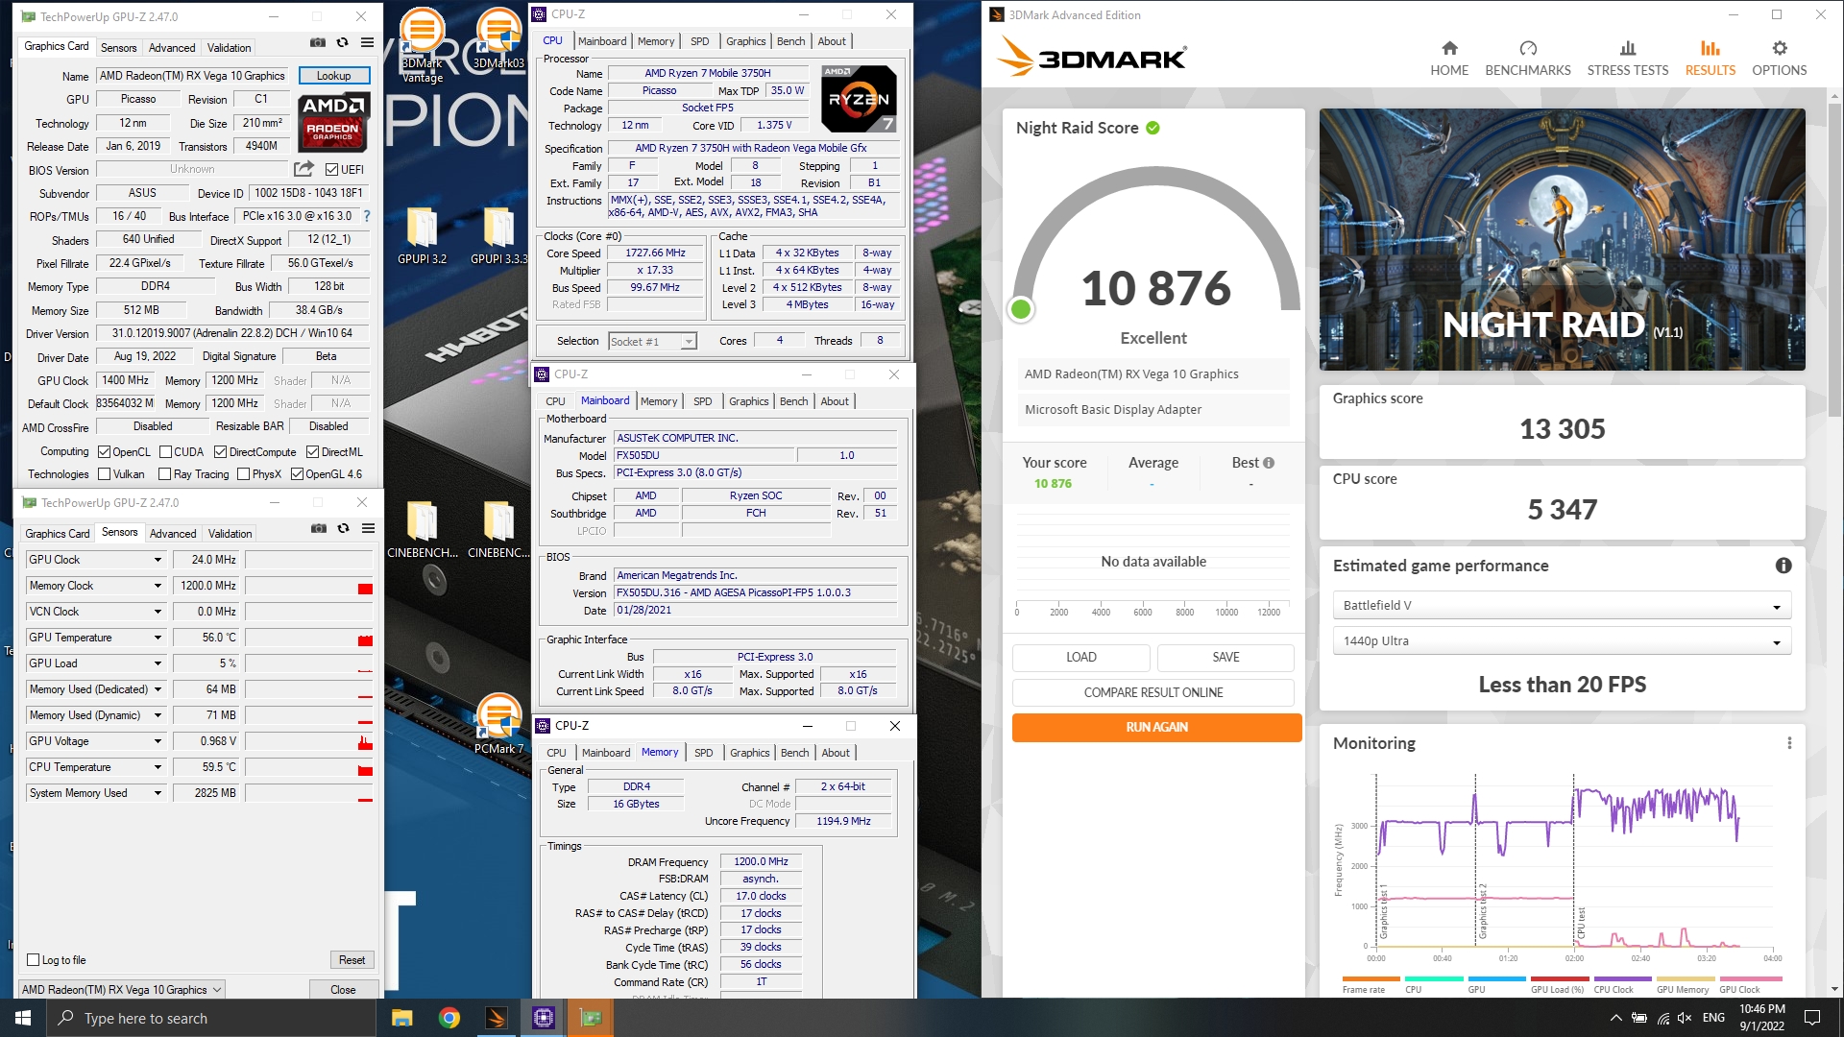This screenshot has width=1844, height=1037.
Task: Click BIOS export share icon in GPU-Z
Action: 303,169
